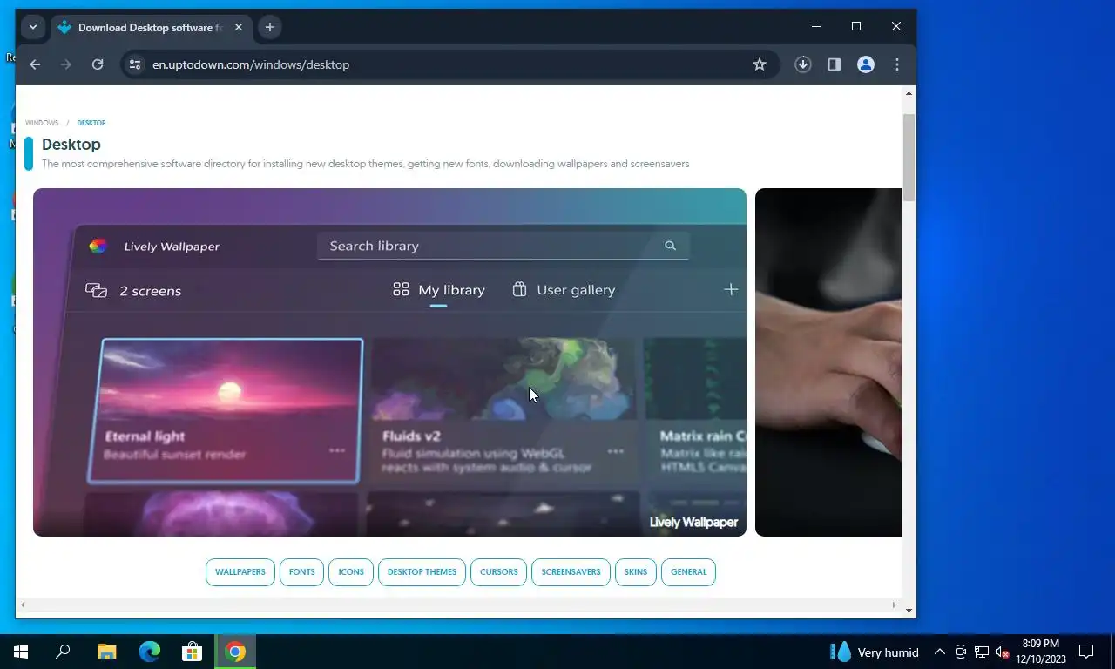Click the horizontal scroll left arrow
Viewport: 1115px width, 669px height.
tap(23, 605)
